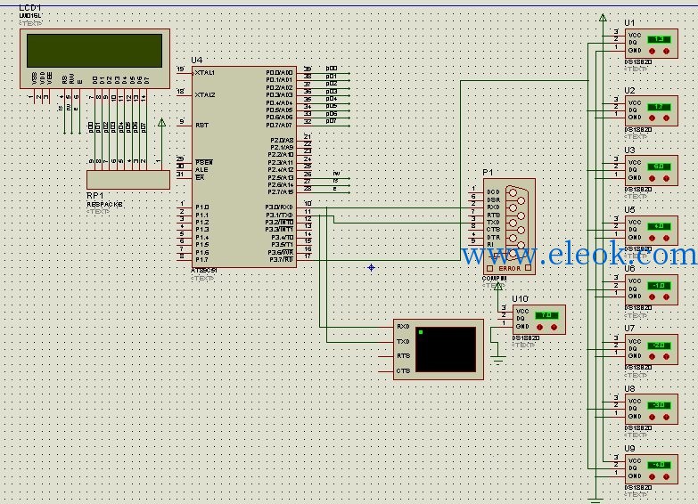Screen dimensions: 698x504
Task: Click the LCD1 green display screen
Action: pos(94,51)
